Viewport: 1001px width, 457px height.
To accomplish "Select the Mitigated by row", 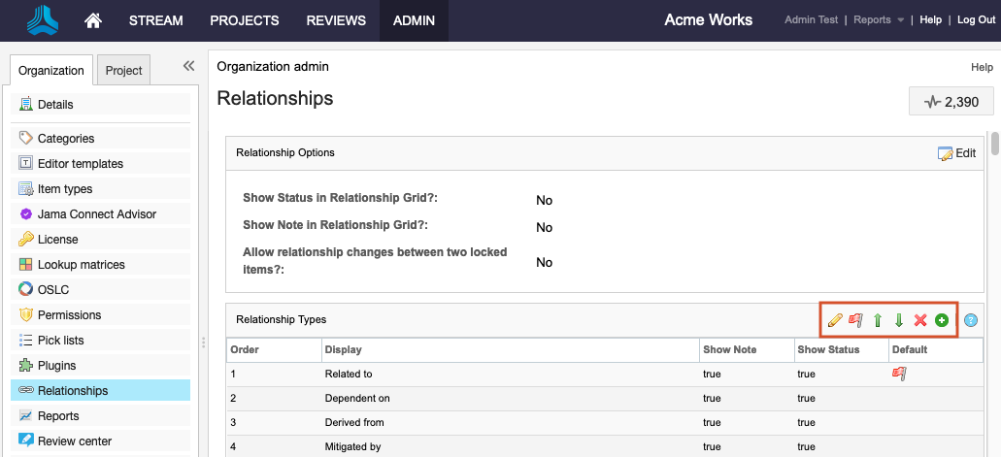I will pyautogui.click(x=605, y=446).
